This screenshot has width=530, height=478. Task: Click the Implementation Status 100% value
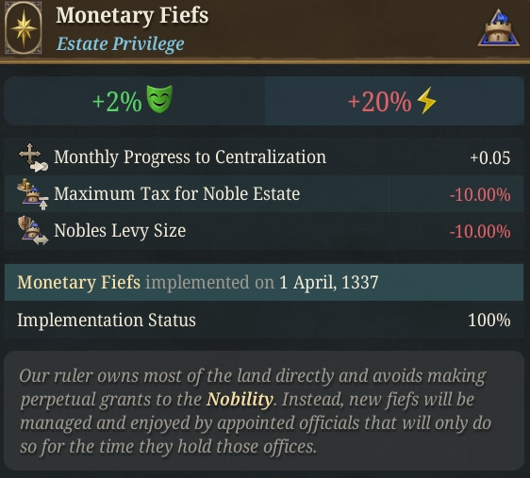(489, 320)
